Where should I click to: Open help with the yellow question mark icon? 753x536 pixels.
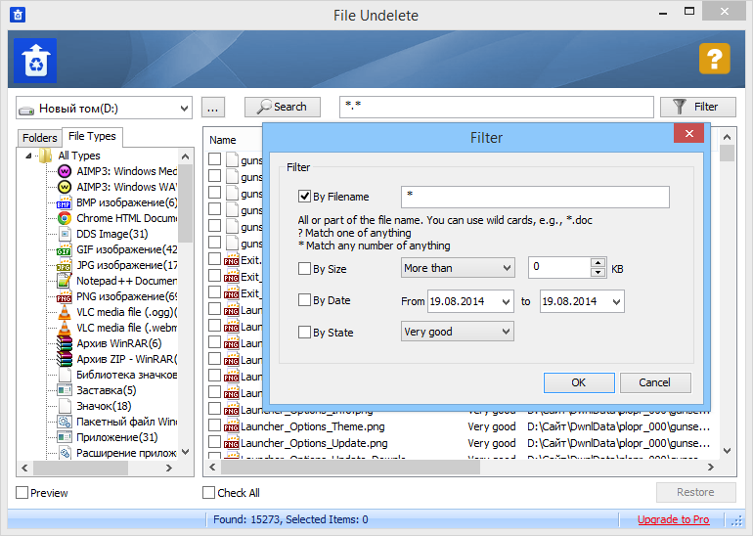coord(715,59)
